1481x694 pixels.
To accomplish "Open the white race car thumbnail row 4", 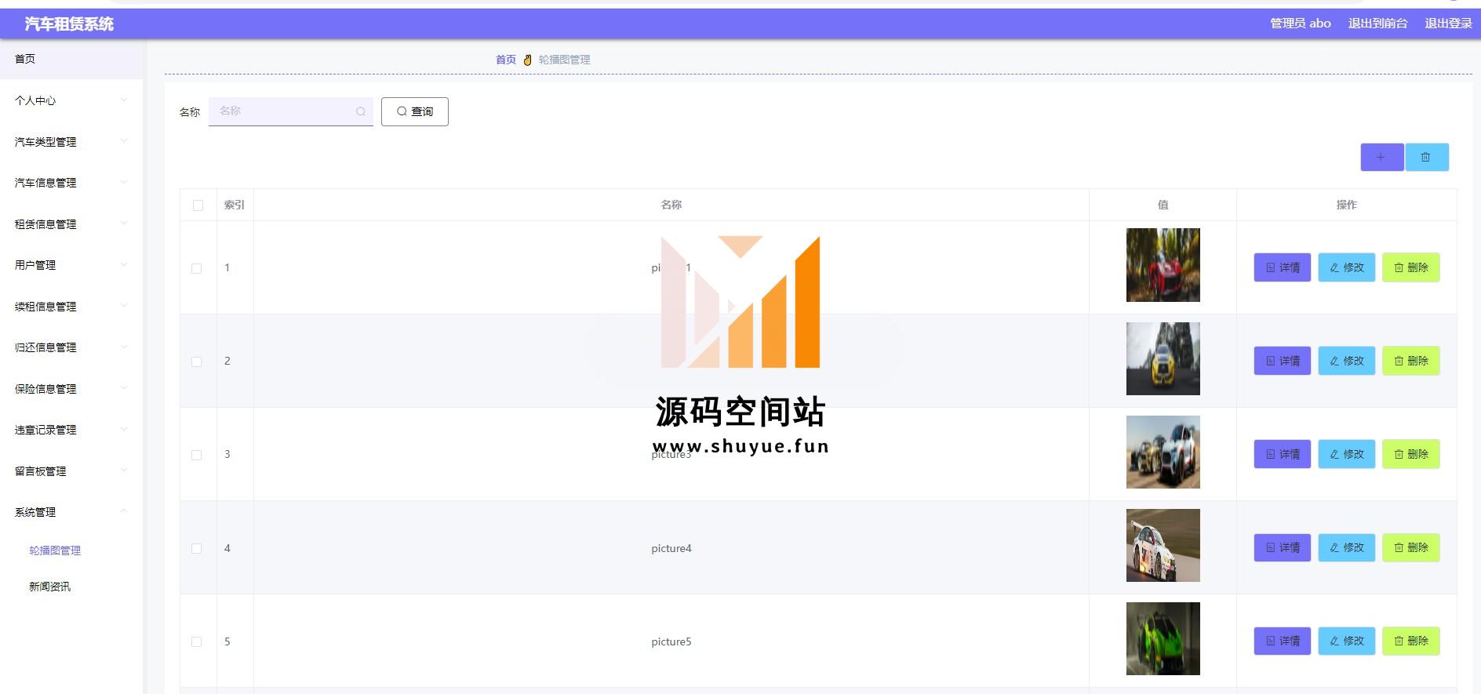I will (1163, 545).
